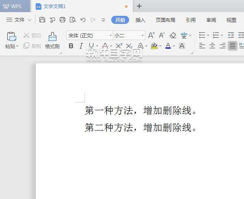Align text to the right

(x=222, y=46)
